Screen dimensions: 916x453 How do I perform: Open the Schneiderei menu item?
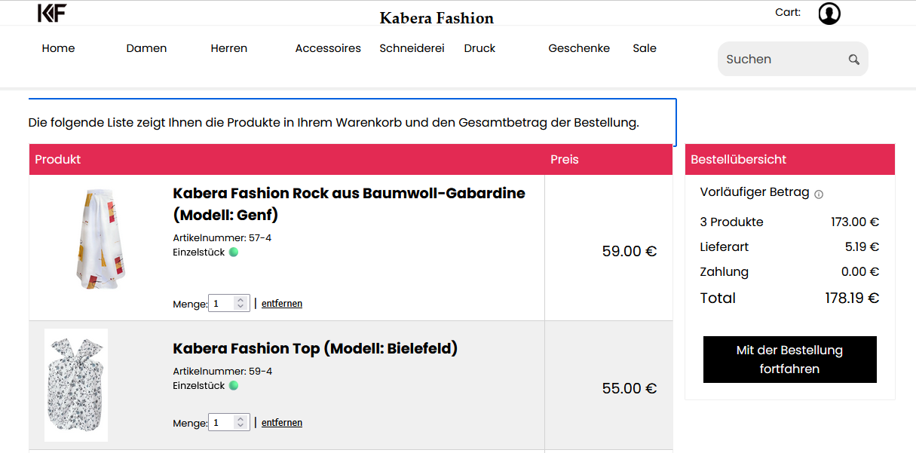[x=412, y=48]
